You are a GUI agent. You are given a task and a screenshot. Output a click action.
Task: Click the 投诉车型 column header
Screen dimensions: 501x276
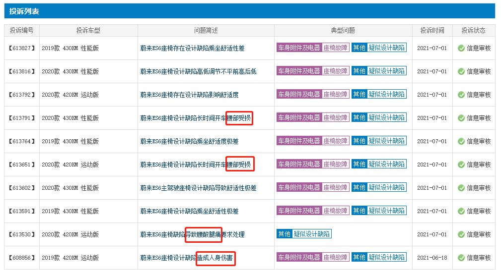click(x=88, y=31)
